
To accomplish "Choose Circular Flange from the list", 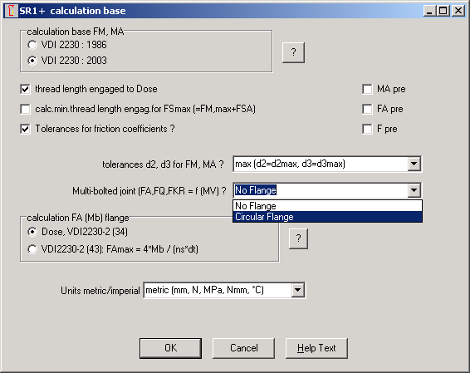I will 328,217.
